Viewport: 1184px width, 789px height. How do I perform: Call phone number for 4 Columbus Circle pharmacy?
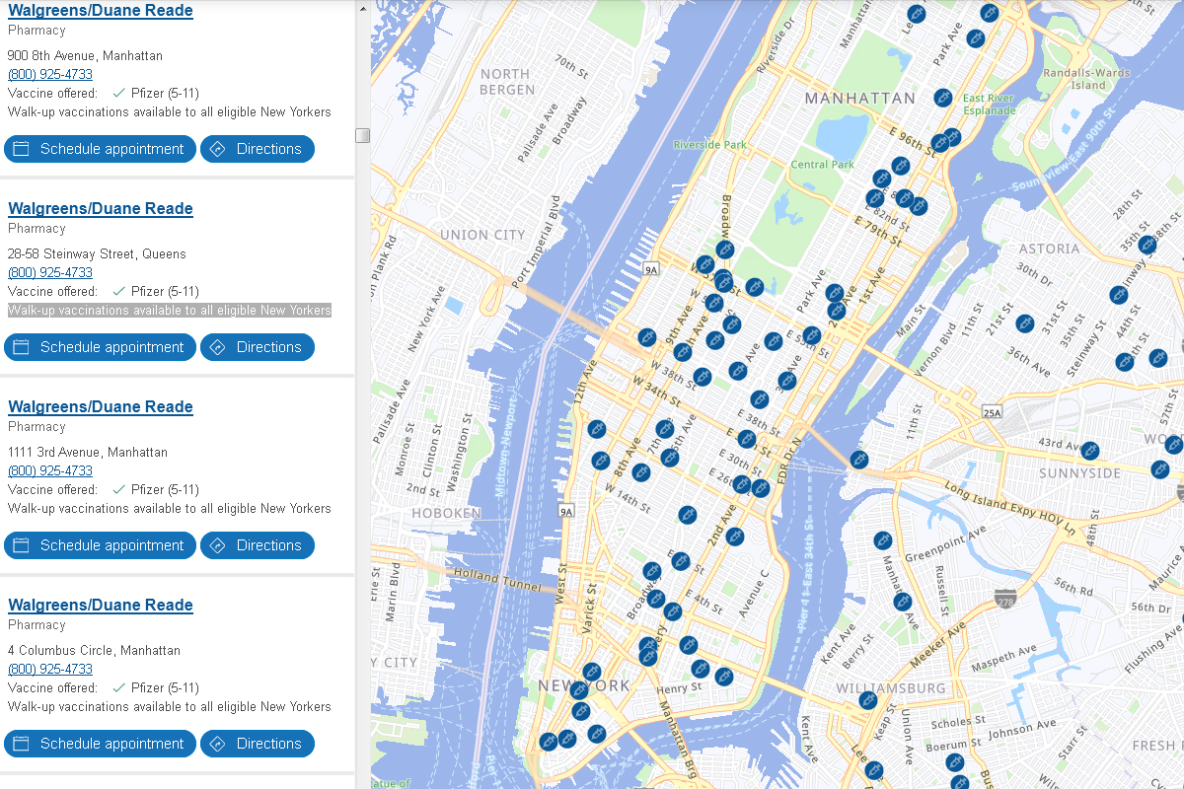[x=50, y=669]
